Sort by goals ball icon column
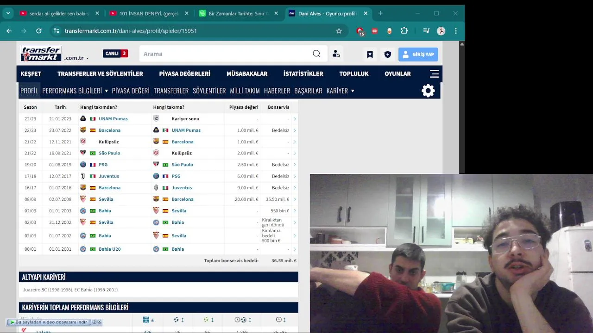Viewport: 593px width, 333px height. click(178, 320)
